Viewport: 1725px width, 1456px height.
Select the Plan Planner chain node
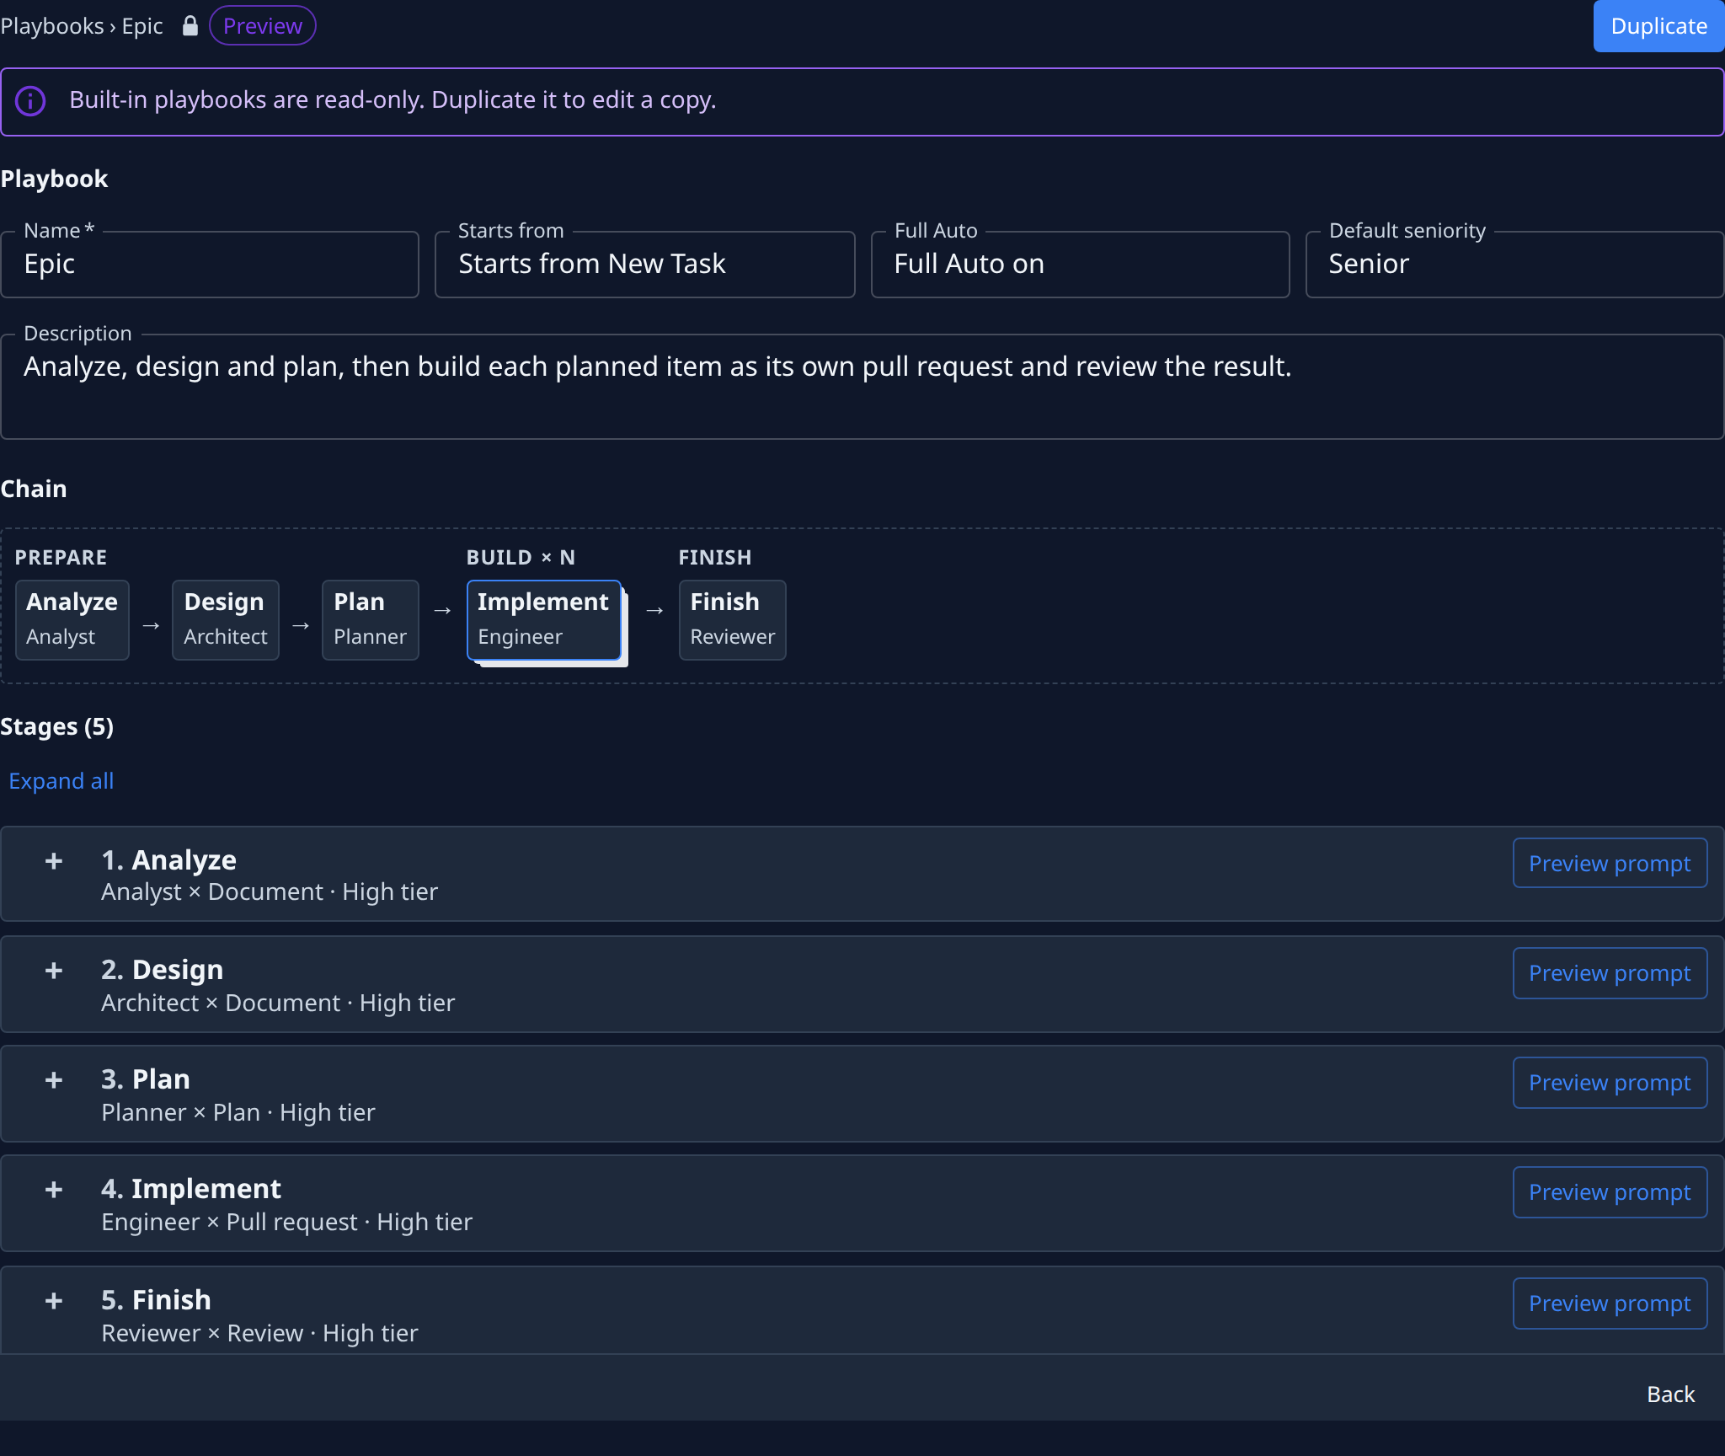coord(371,619)
